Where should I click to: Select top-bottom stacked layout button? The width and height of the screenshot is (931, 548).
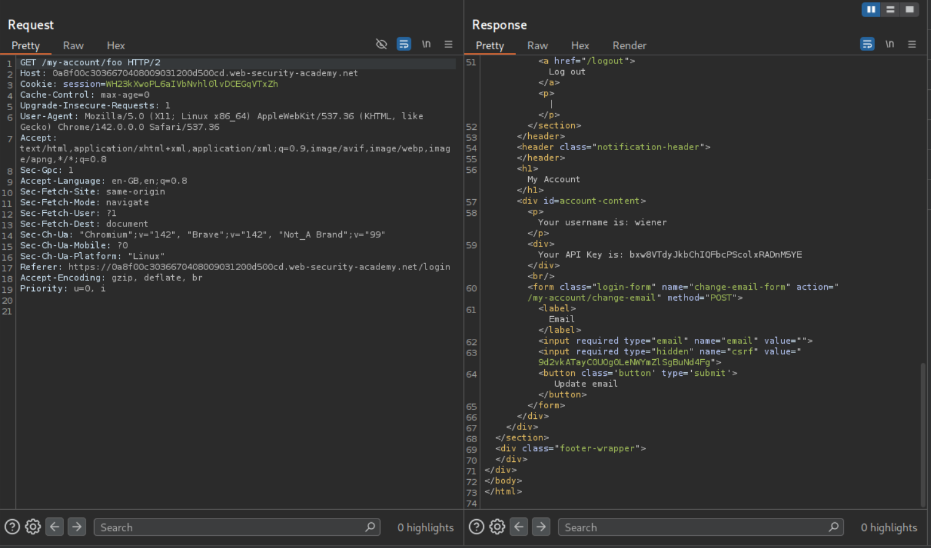pyautogui.click(x=890, y=10)
